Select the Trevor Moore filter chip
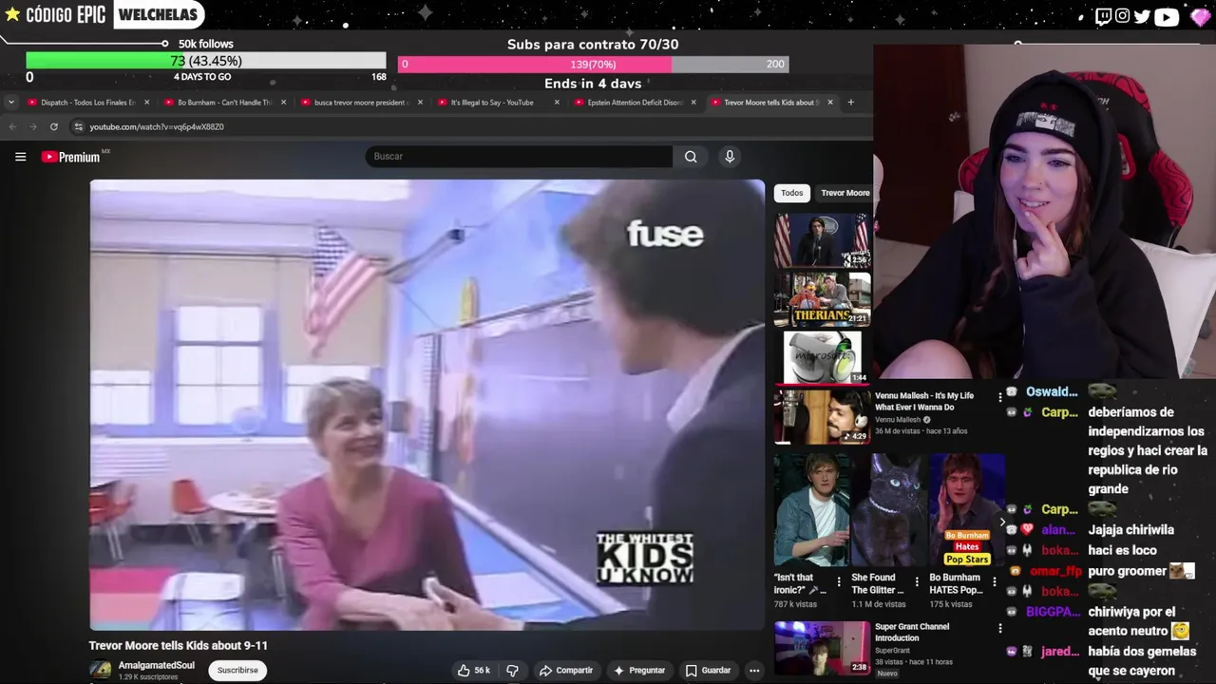This screenshot has height=684, width=1216. 845,193
